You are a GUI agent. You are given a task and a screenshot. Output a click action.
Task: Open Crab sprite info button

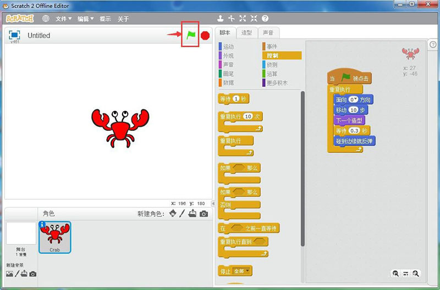pyautogui.click(x=42, y=224)
